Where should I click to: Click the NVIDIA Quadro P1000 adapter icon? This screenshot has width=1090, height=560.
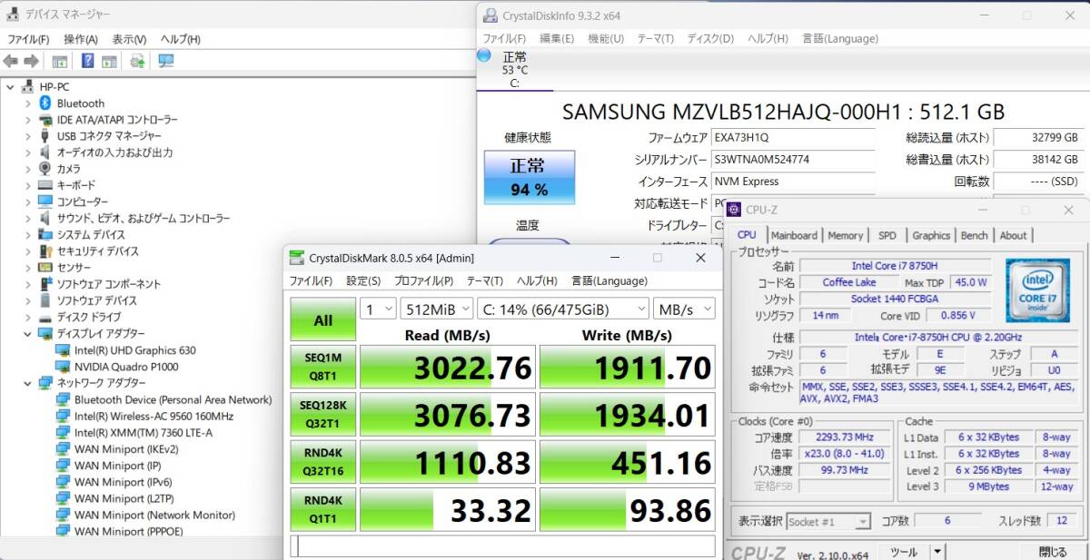coord(63,367)
